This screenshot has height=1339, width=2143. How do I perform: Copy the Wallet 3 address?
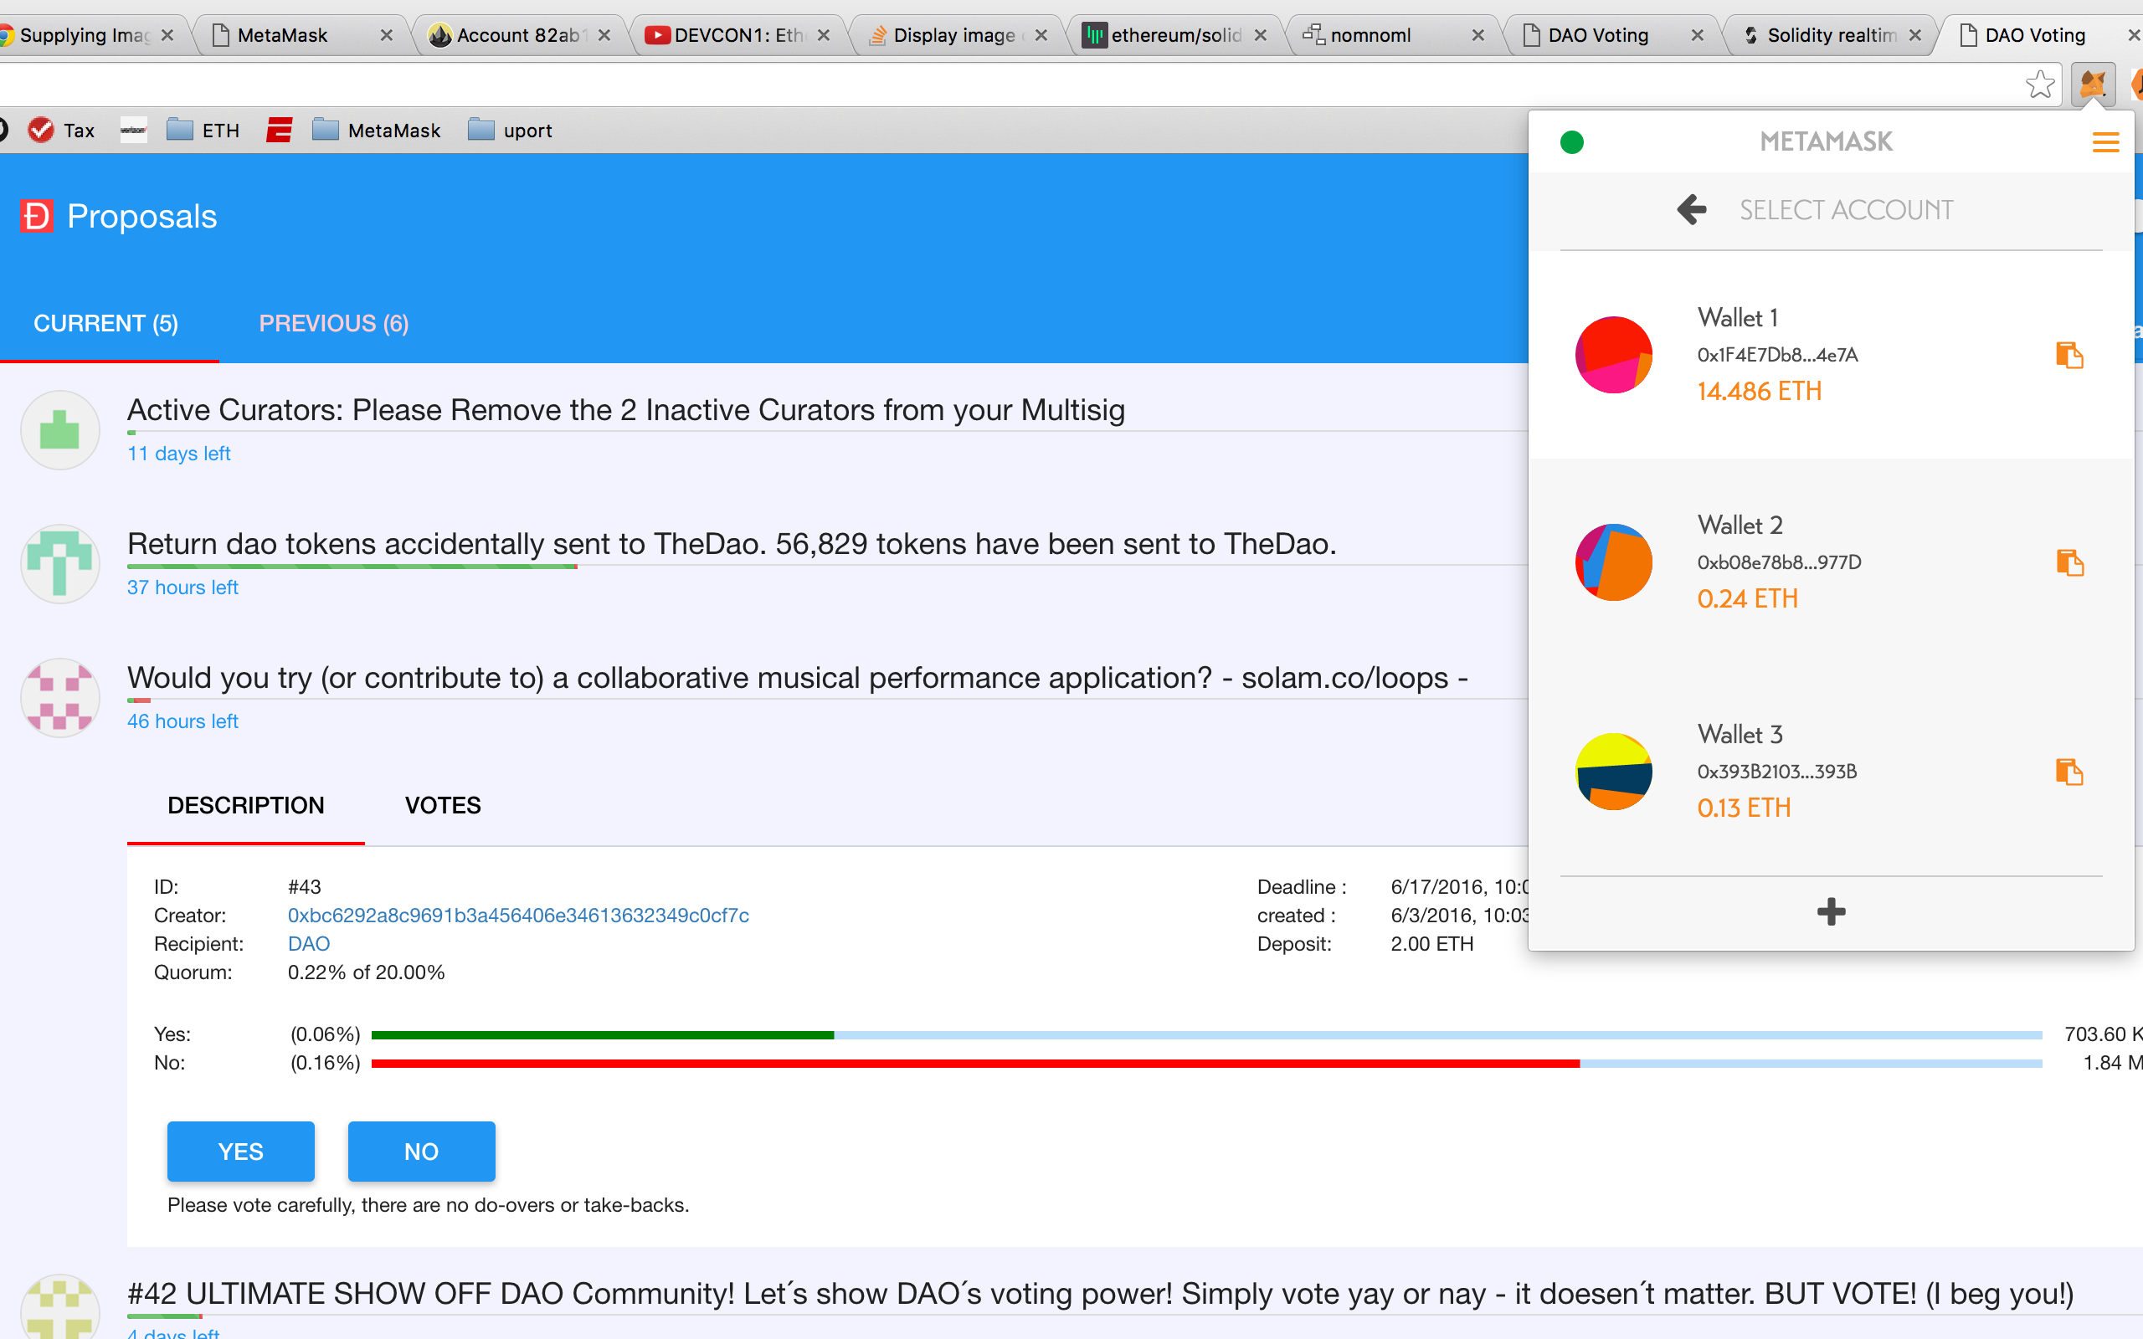2069,772
